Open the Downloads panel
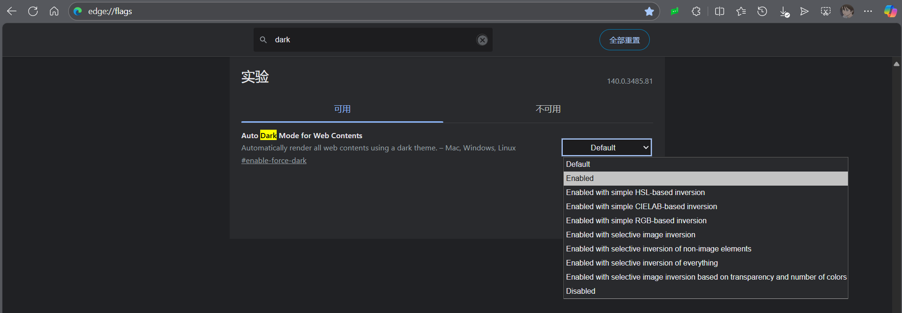 [784, 12]
